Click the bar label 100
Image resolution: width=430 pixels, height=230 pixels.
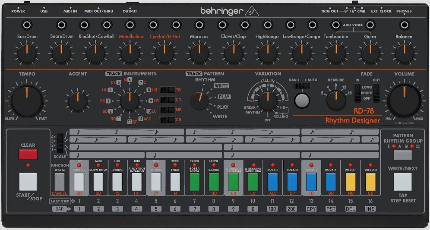click(x=272, y=209)
